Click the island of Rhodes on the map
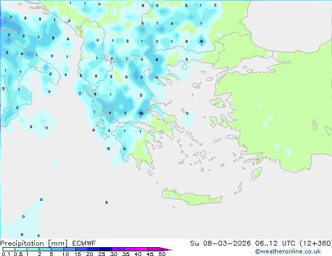Viewport: 332px width, 256px height. pyautogui.click(x=257, y=173)
